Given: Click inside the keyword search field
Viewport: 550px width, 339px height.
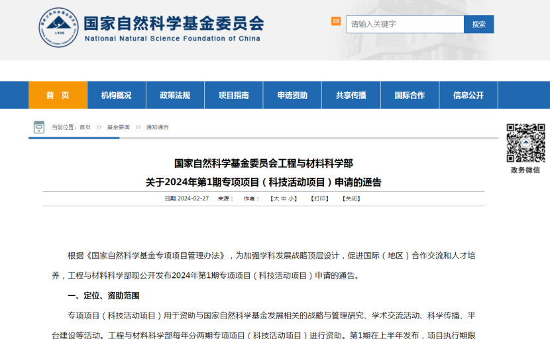Looking at the screenshot, I should click(x=405, y=25).
